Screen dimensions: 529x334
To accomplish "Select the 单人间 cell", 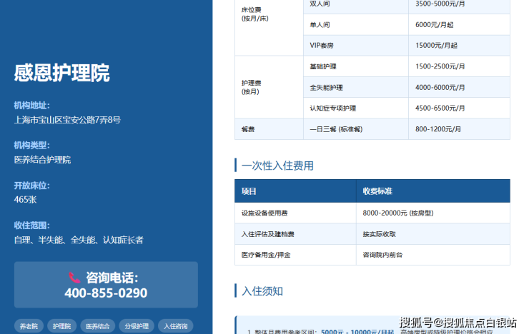I will (x=356, y=24).
